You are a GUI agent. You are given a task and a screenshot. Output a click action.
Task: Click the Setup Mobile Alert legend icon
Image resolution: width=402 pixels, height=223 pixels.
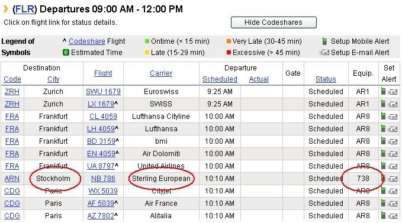pos(324,41)
